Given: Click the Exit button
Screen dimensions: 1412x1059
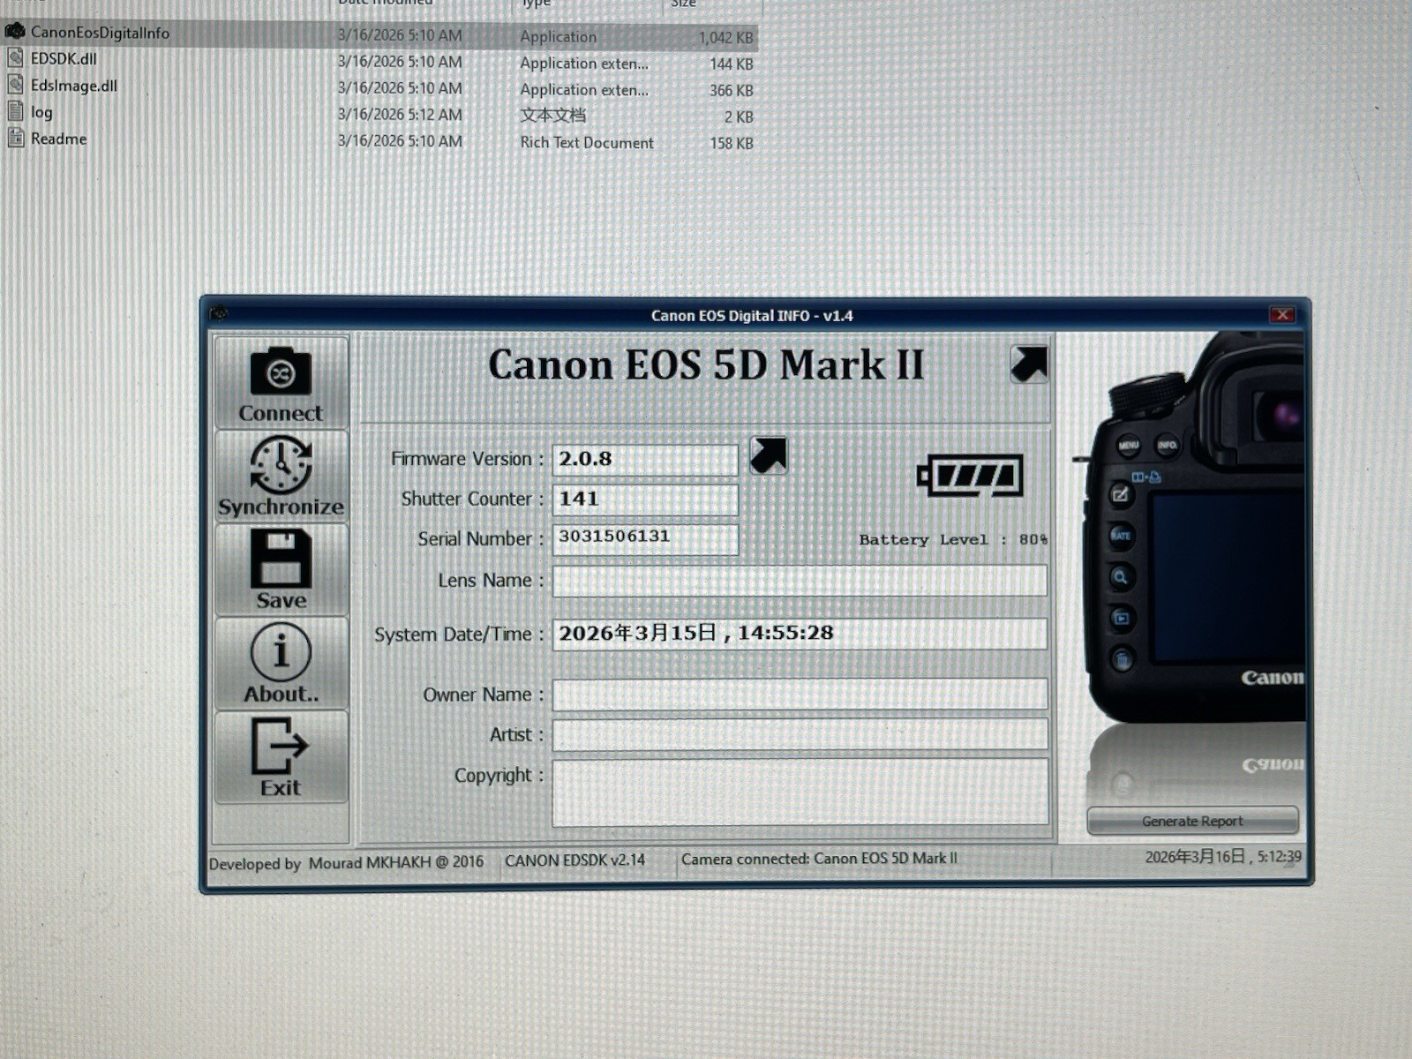Looking at the screenshot, I should [281, 757].
